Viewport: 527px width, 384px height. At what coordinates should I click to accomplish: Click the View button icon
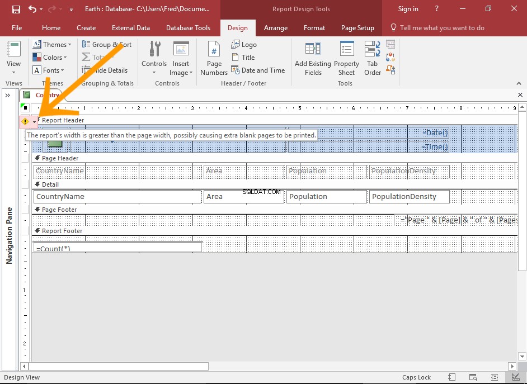(x=14, y=49)
